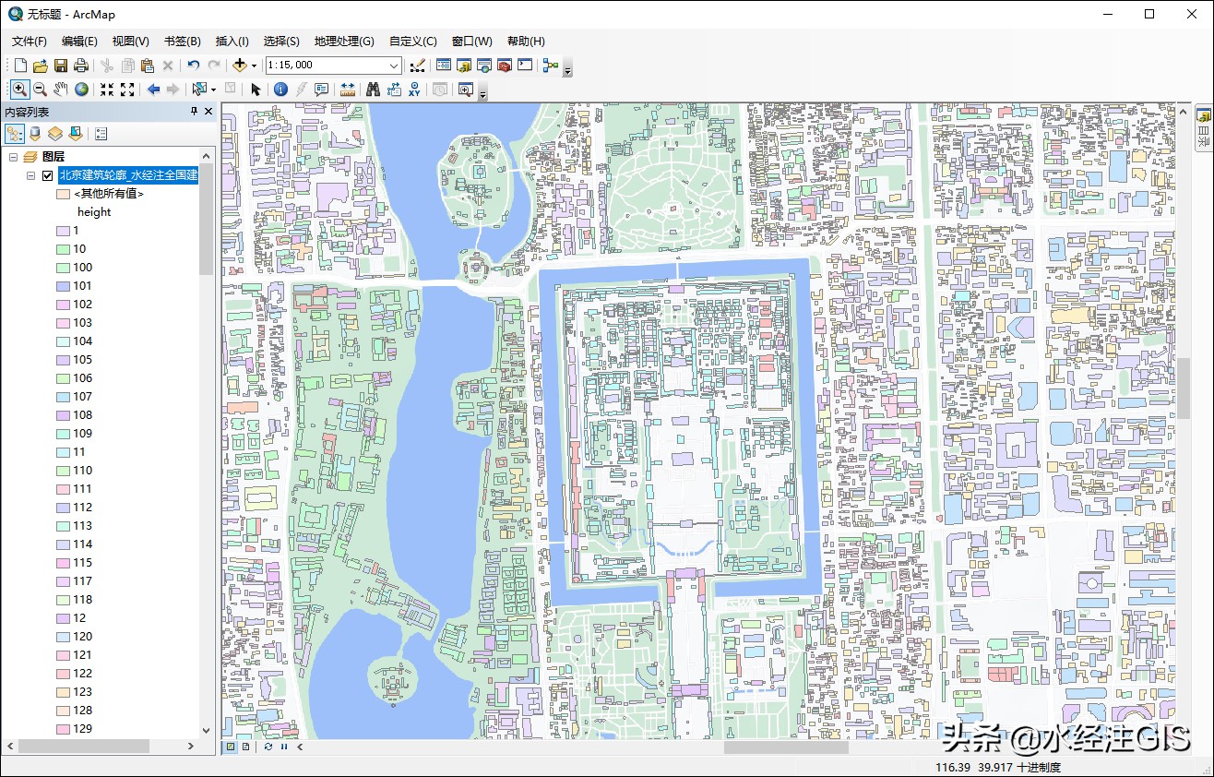Click the Save document icon
Screen dimensions: 1214x777
click(61, 66)
